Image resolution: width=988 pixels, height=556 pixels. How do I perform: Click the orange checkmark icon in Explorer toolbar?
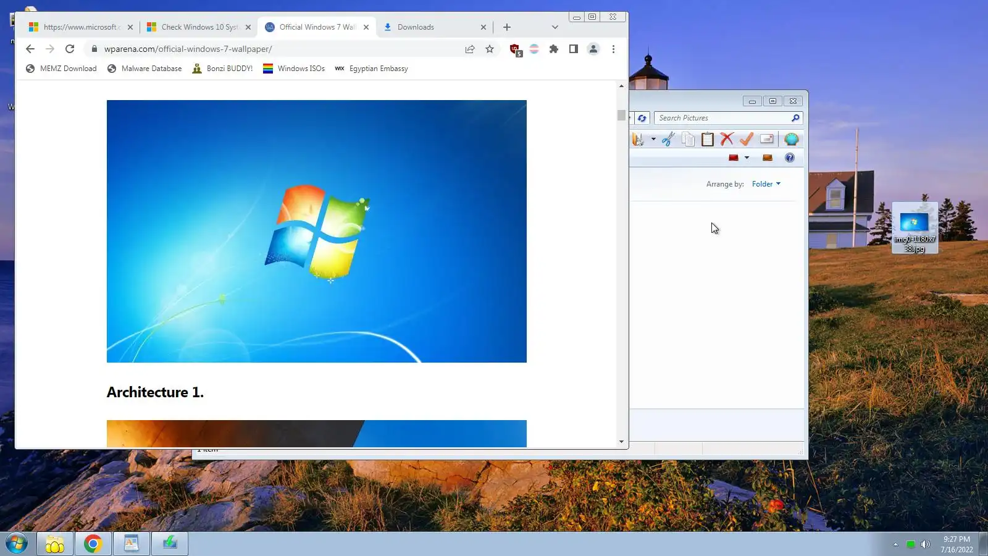[x=747, y=140]
